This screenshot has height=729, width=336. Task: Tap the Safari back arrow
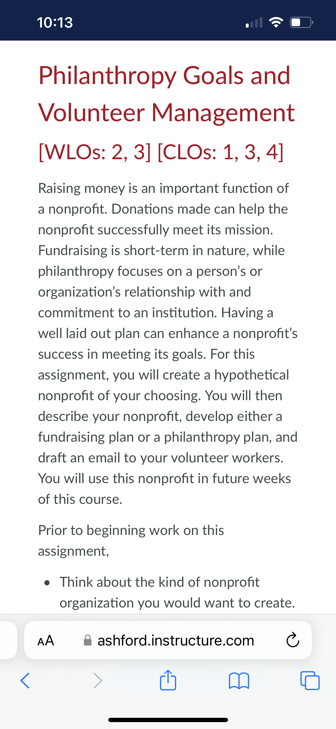click(25, 681)
